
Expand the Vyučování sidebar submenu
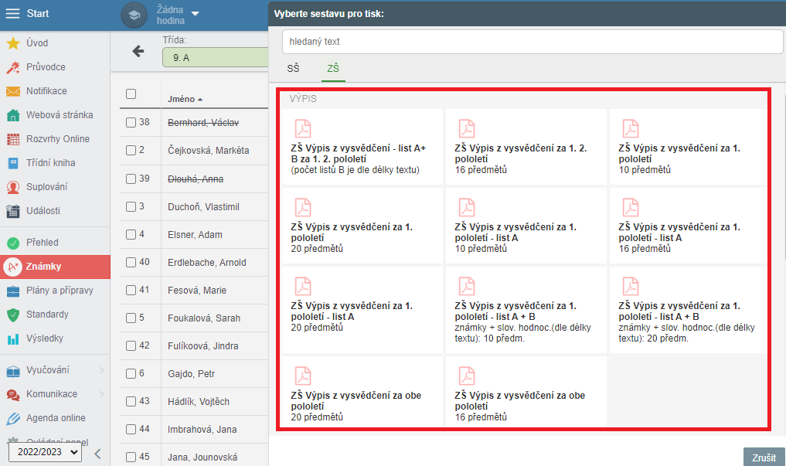[101, 371]
